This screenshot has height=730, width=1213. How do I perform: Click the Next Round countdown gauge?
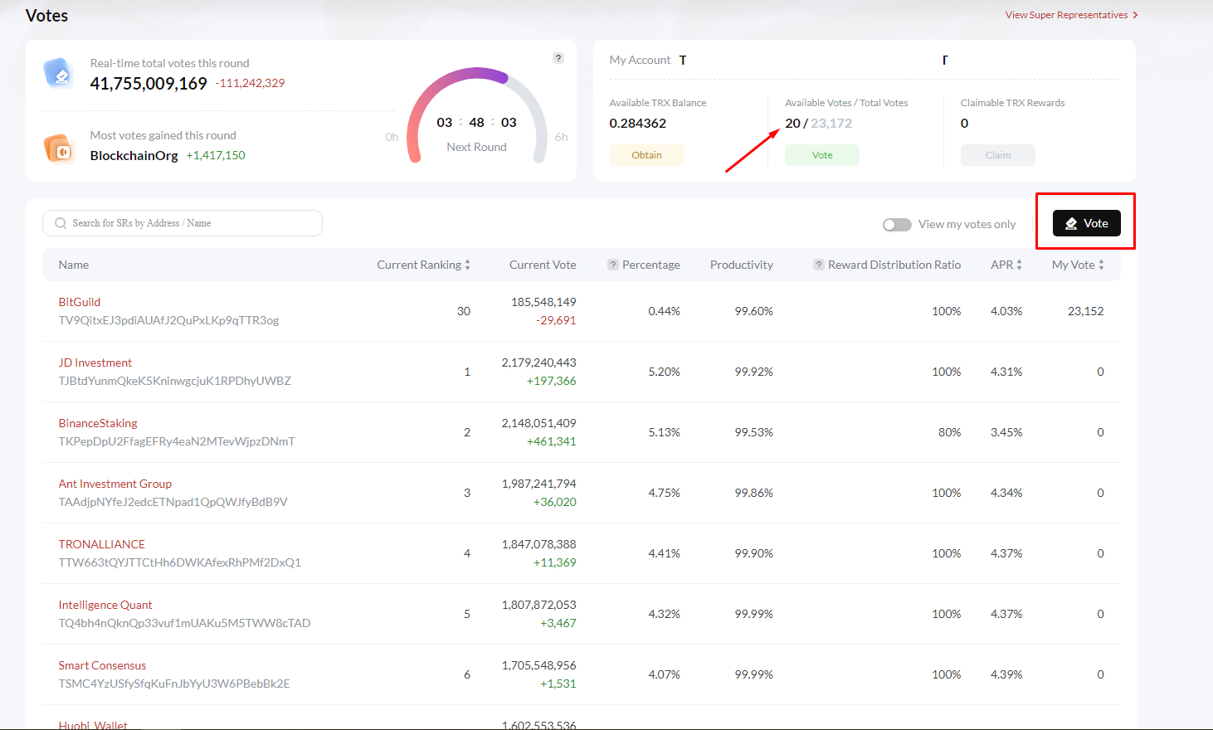point(477,116)
